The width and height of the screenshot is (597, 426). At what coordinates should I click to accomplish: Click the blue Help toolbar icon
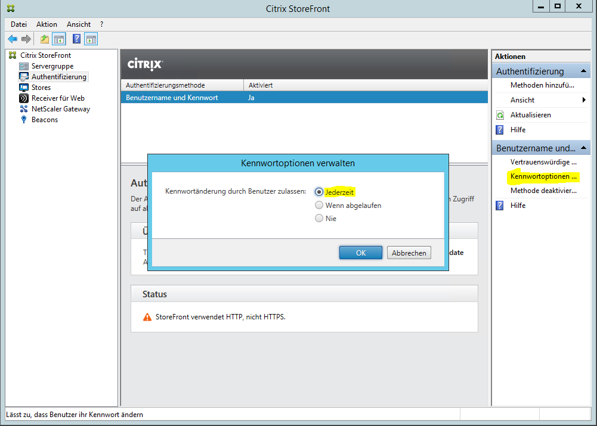(x=76, y=39)
